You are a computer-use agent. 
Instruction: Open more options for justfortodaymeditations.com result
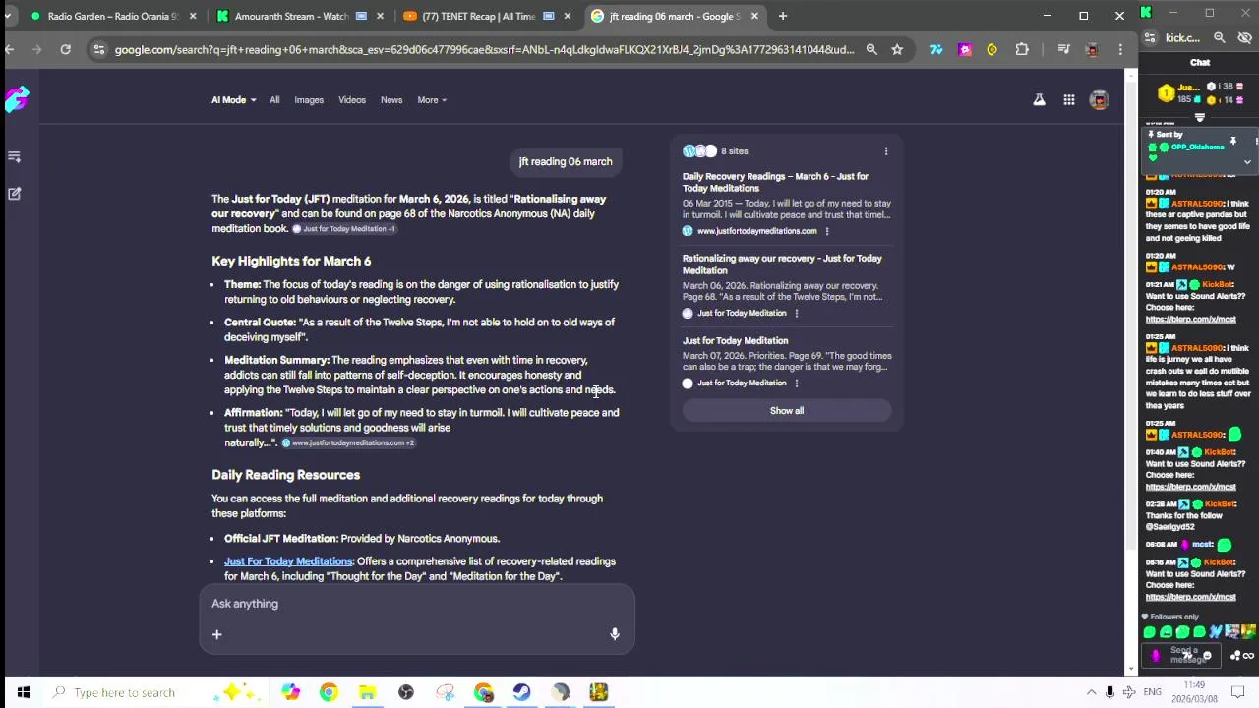pos(826,231)
